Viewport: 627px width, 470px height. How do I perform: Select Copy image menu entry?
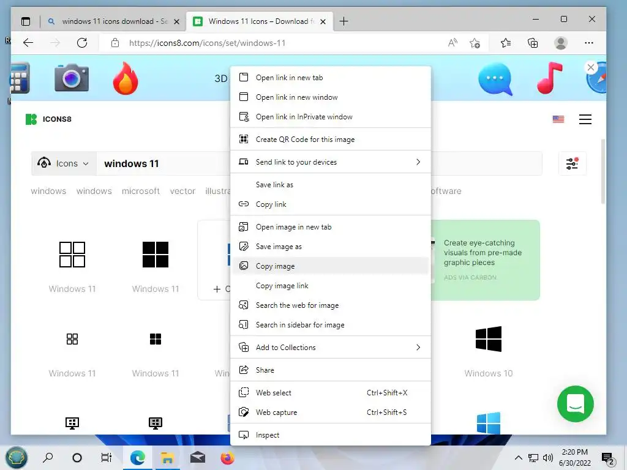point(330,266)
